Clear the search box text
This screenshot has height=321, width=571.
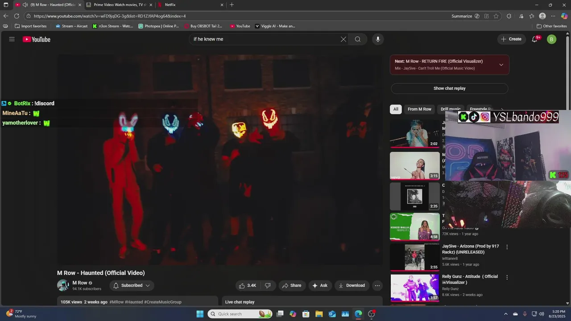pyautogui.click(x=343, y=39)
